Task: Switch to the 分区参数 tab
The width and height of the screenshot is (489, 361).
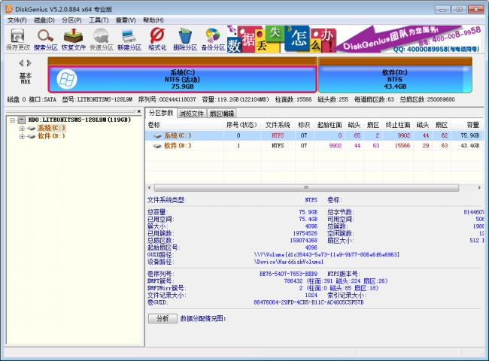Action: 161,113
